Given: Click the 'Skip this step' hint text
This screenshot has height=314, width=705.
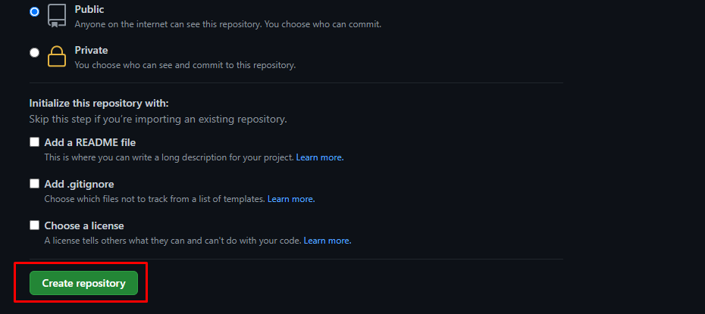Looking at the screenshot, I should (x=158, y=120).
